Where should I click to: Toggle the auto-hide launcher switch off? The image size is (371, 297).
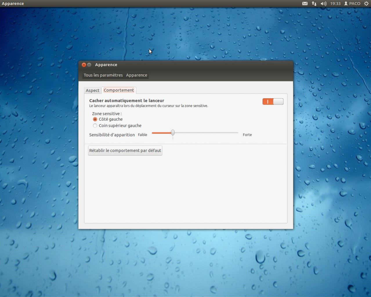click(x=273, y=101)
